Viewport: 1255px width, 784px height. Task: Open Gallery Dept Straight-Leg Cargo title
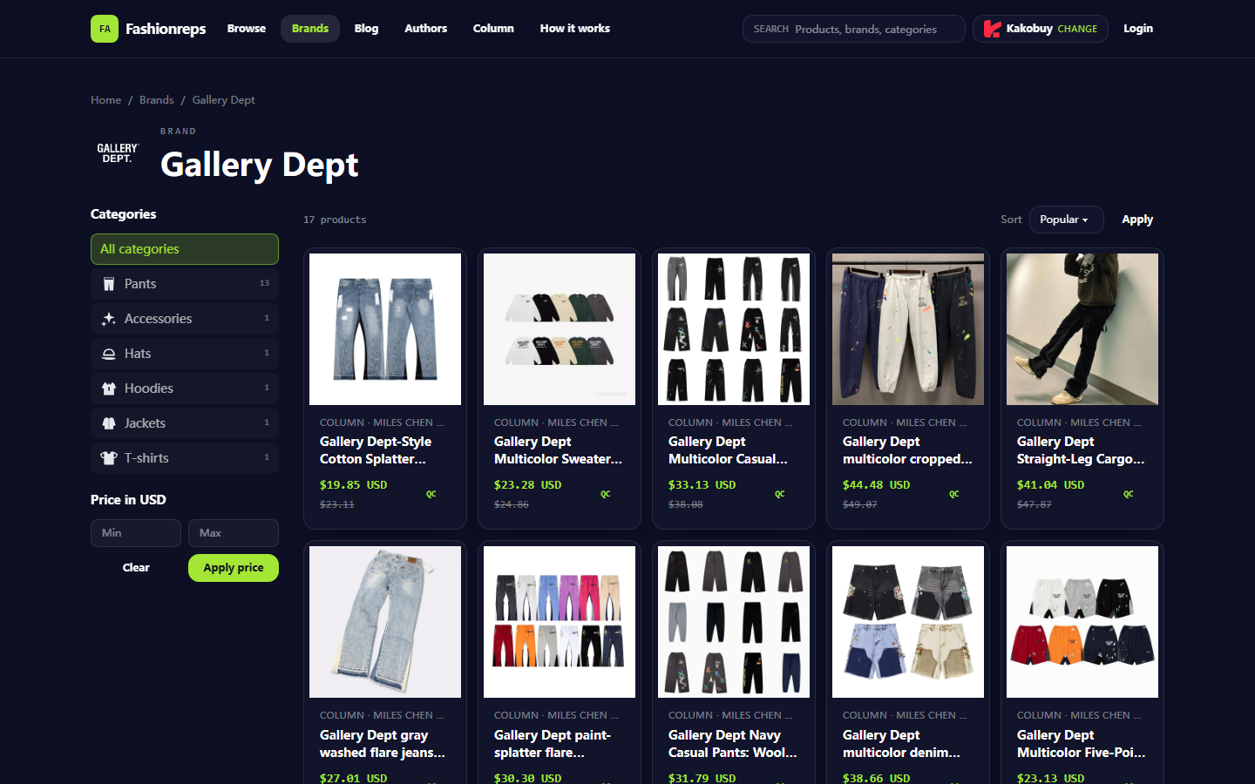point(1082,450)
